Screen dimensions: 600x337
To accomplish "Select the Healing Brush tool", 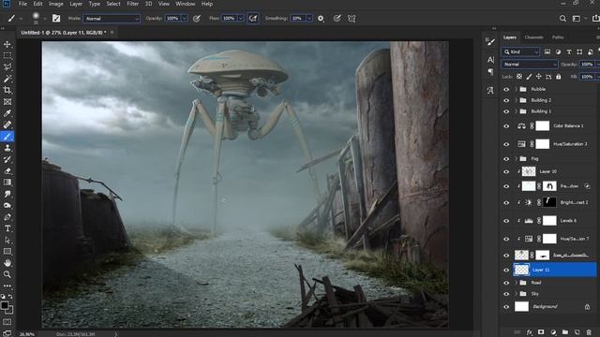I will 7,125.
